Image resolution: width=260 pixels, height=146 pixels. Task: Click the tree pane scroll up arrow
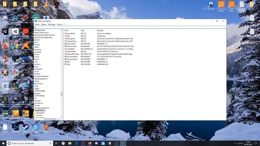[61, 30]
